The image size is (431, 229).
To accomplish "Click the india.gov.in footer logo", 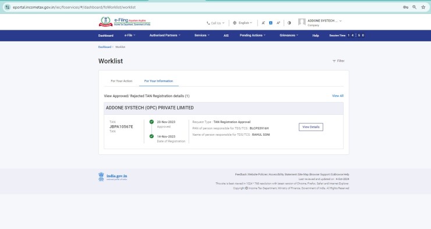I will (x=112, y=177).
